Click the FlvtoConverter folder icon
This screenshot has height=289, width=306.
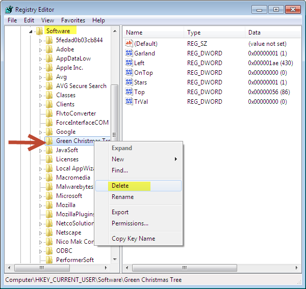49,113
